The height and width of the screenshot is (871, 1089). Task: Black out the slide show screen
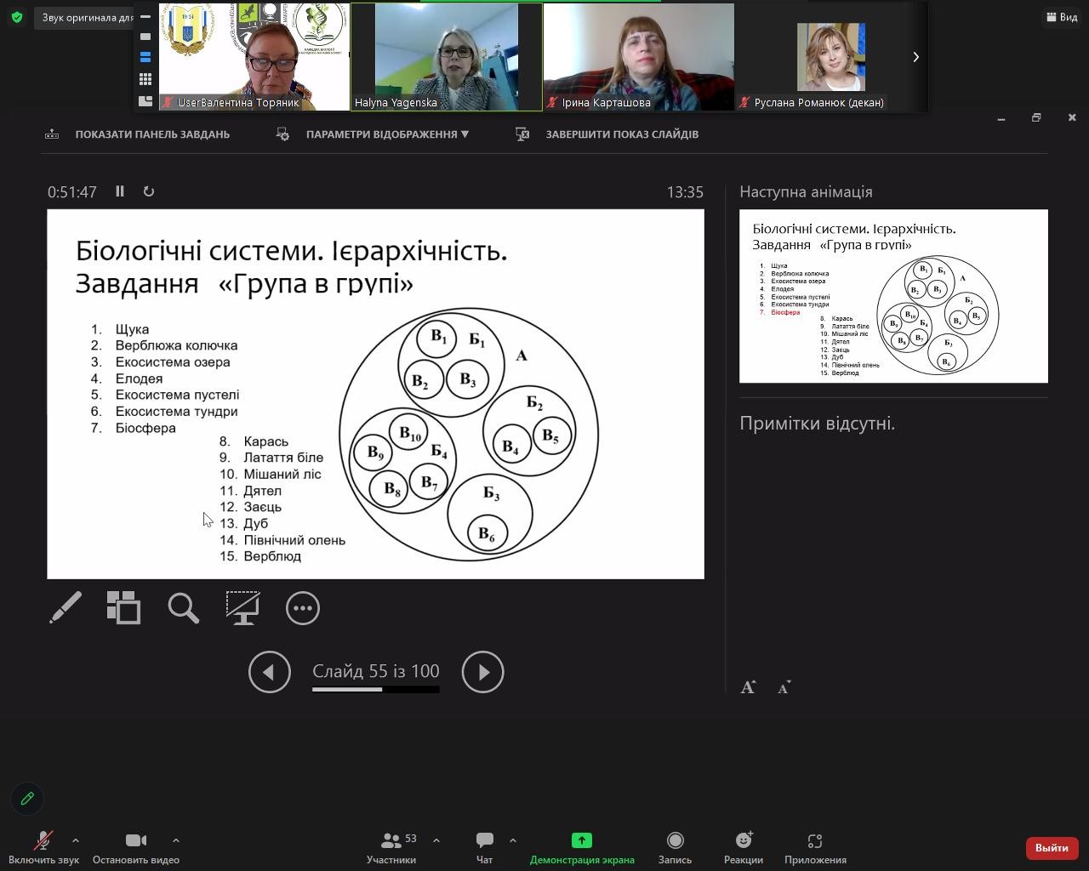tap(242, 607)
